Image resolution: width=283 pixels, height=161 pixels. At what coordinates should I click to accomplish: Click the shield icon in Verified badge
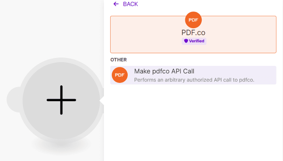click(x=186, y=41)
